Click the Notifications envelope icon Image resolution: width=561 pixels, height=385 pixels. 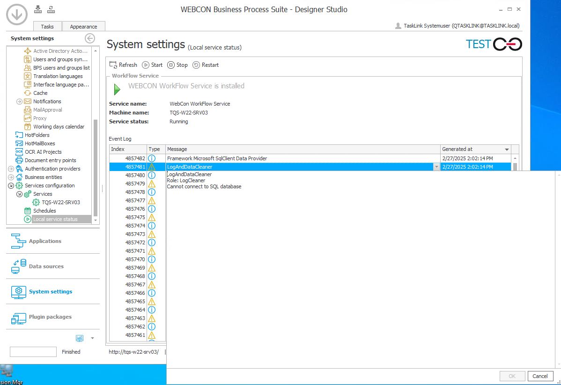pyautogui.click(x=28, y=101)
